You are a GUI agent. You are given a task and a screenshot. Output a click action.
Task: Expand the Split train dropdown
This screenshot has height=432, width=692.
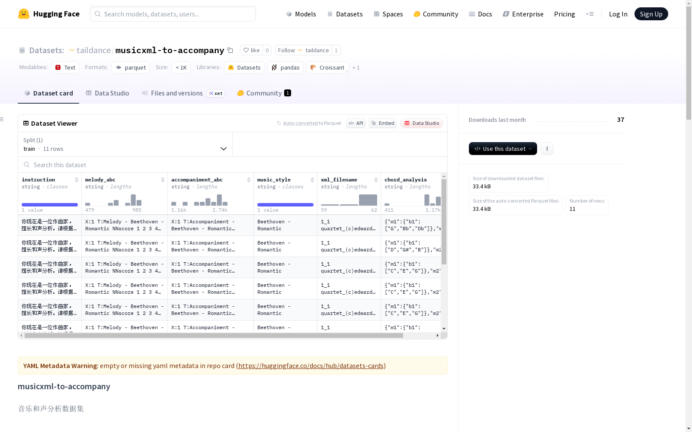(125, 144)
